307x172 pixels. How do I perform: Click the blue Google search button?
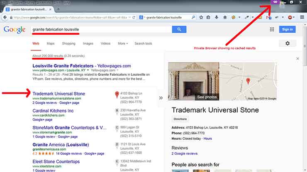coord(179,29)
